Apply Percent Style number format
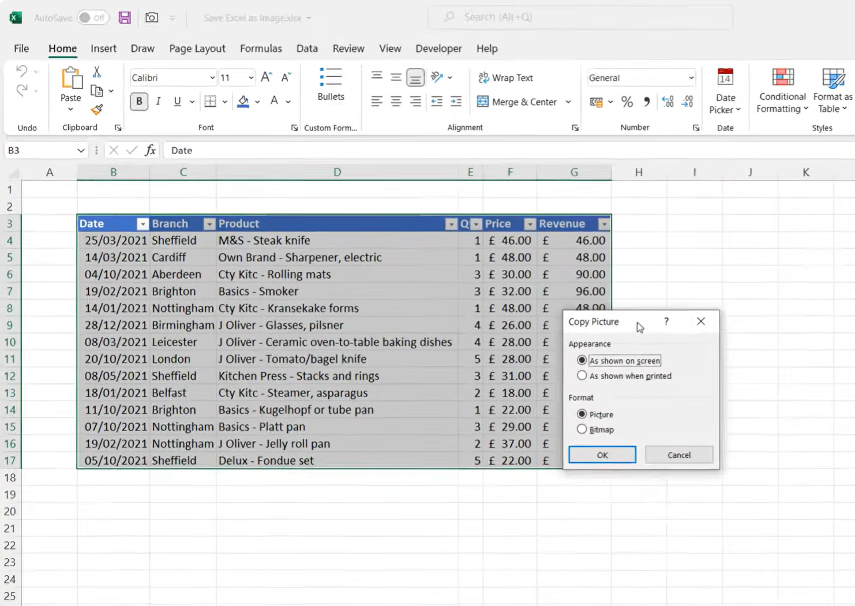This screenshot has height=606, width=855. click(627, 102)
